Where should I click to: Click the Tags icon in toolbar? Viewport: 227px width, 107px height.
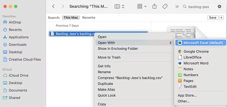click(x=165, y=6)
